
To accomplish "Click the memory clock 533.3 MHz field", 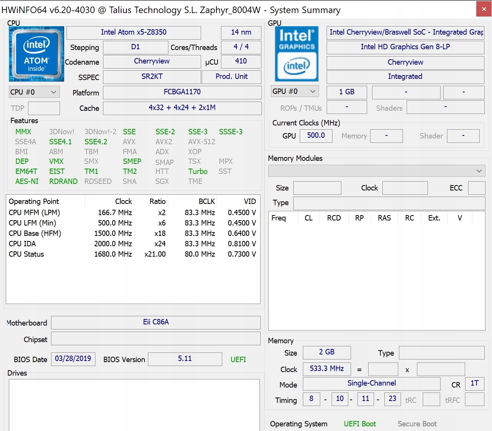I will [x=327, y=369].
